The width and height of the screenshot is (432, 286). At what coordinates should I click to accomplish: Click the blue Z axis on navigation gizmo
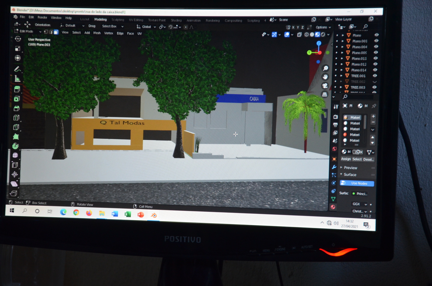tap(319, 43)
